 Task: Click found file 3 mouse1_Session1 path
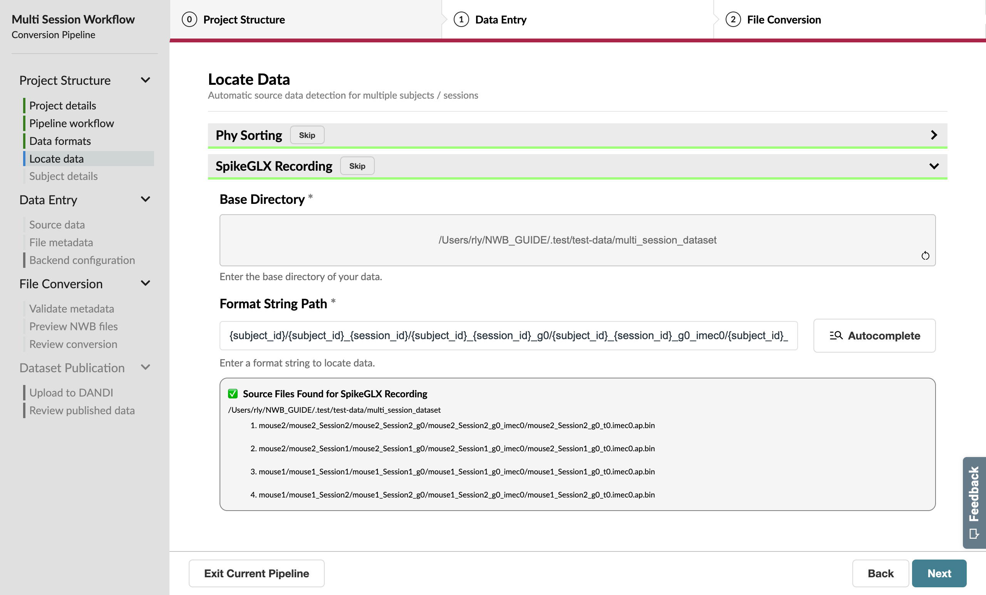[x=456, y=472]
